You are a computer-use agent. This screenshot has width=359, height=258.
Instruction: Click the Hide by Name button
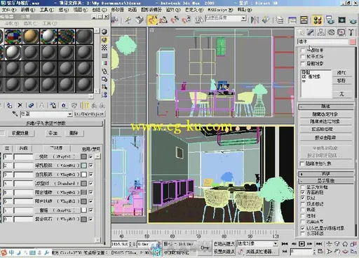(x=325, y=129)
